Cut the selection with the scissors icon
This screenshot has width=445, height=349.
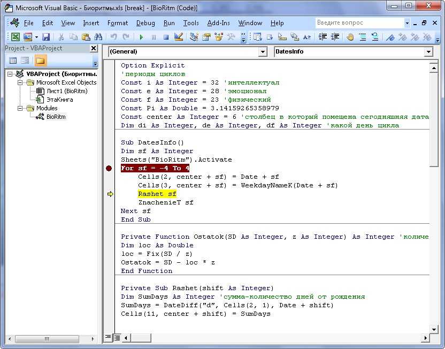61,37
